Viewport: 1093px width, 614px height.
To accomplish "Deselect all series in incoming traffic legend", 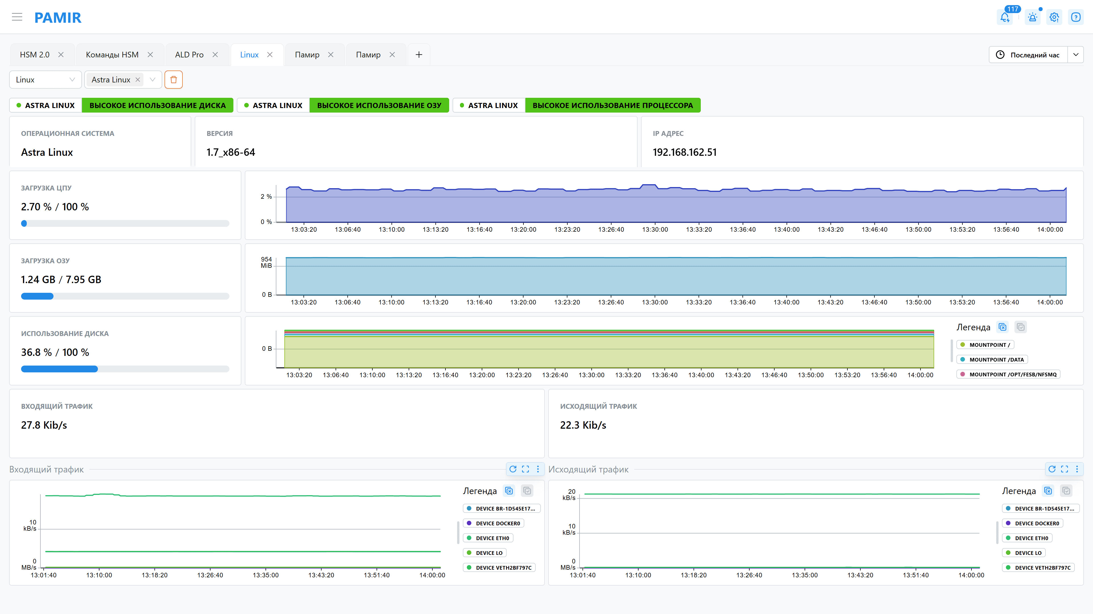I will (509, 491).
